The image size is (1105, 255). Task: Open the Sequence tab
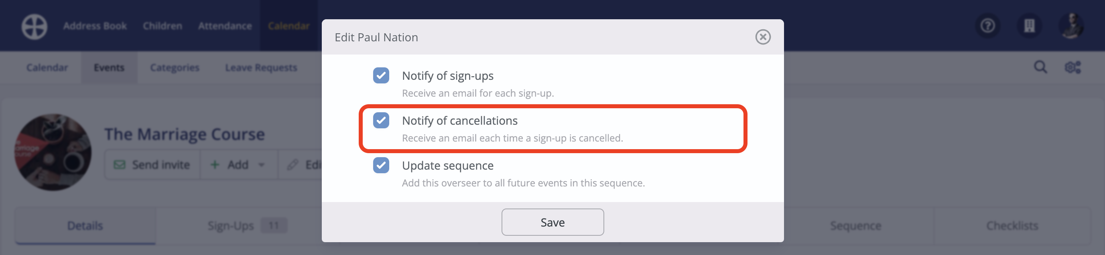[x=855, y=225]
